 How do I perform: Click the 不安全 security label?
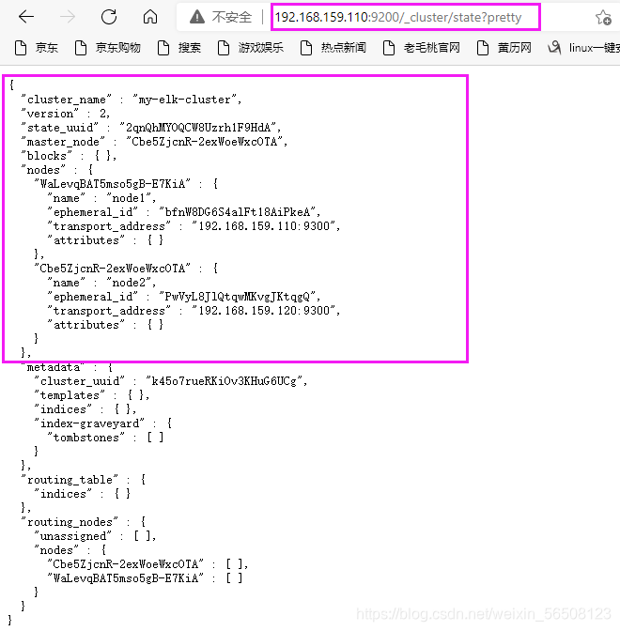click(x=232, y=17)
